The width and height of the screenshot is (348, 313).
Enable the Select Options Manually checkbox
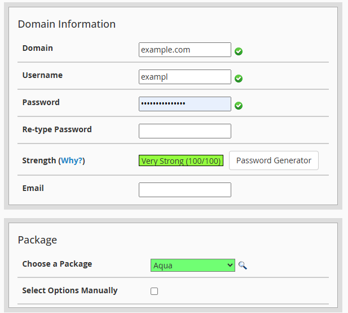(x=155, y=292)
